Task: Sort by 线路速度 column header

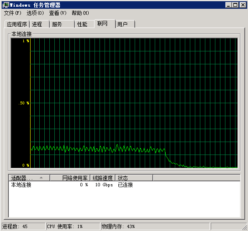Action: click(102, 178)
